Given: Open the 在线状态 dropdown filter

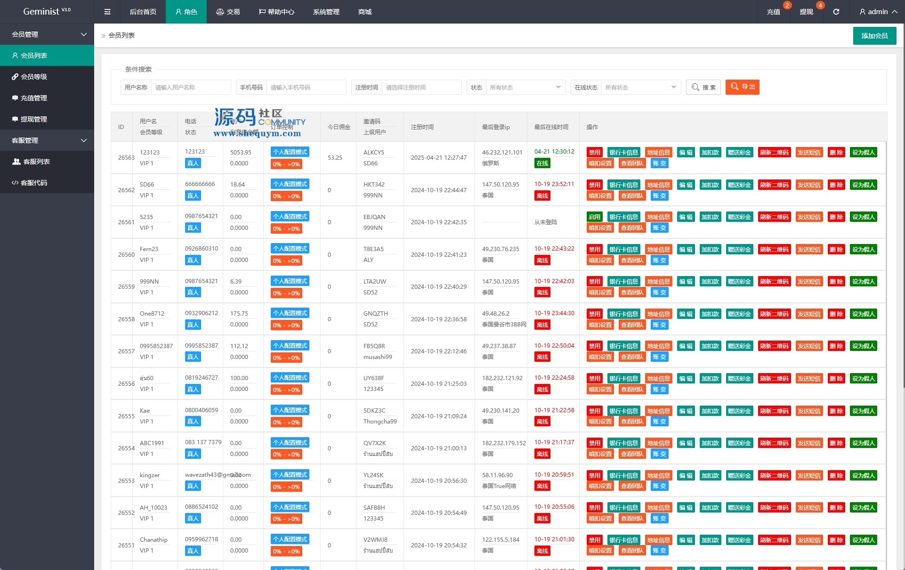Looking at the screenshot, I should tap(640, 88).
